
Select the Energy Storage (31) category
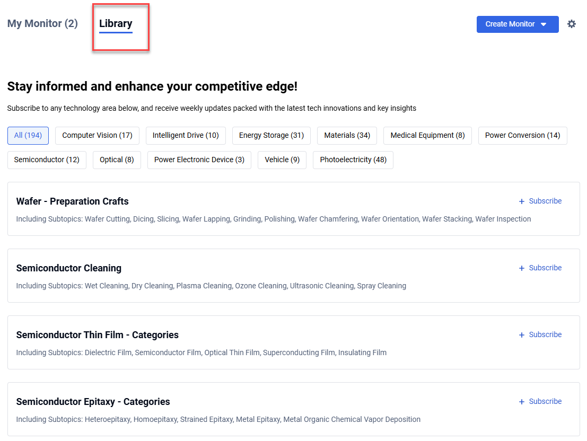(271, 135)
